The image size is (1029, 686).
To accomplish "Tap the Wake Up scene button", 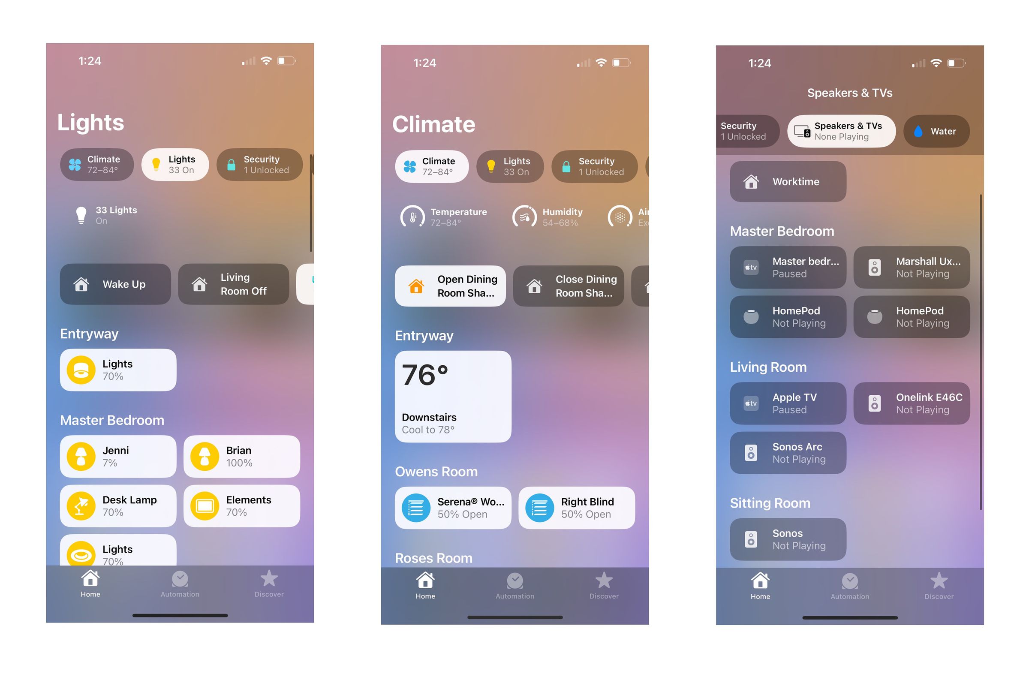I will 118,285.
